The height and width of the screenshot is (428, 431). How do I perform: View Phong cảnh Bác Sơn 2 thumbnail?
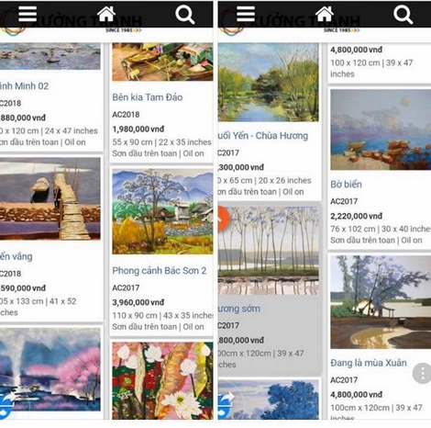click(162, 211)
